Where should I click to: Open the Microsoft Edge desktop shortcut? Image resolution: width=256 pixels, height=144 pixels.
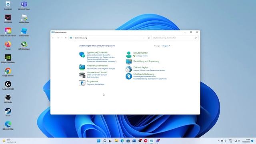(8, 125)
